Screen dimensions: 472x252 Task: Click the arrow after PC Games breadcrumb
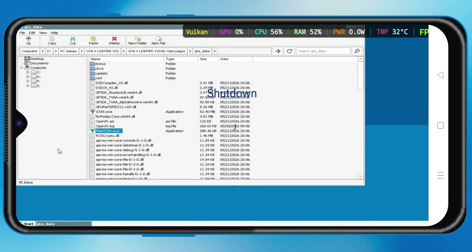[x=81, y=51]
